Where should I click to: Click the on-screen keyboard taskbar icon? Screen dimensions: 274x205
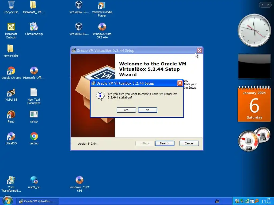(217, 201)
